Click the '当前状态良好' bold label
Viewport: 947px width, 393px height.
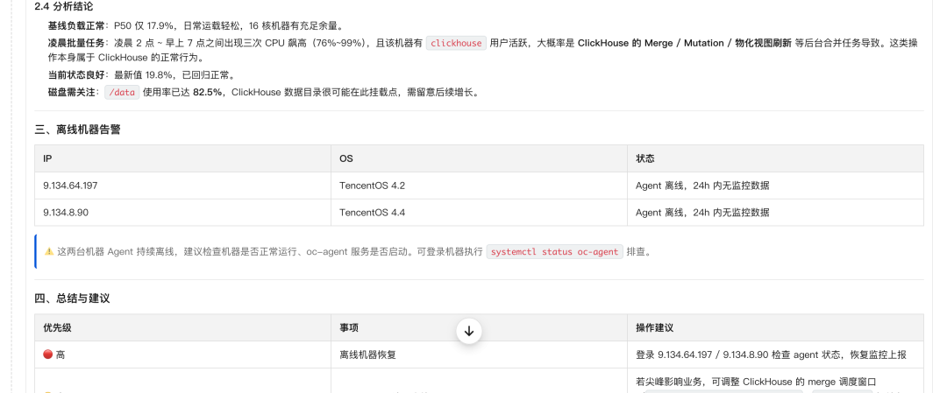click(76, 75)
